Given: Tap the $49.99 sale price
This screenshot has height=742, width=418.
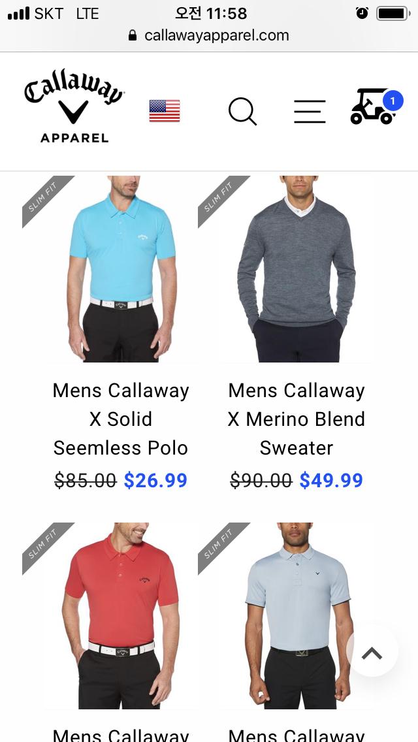Looking at the screenshot, I should pos(331,480).
